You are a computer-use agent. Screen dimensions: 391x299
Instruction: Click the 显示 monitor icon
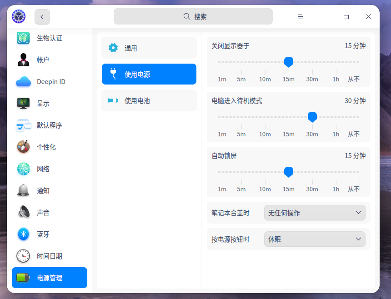[x=24, y=104]
